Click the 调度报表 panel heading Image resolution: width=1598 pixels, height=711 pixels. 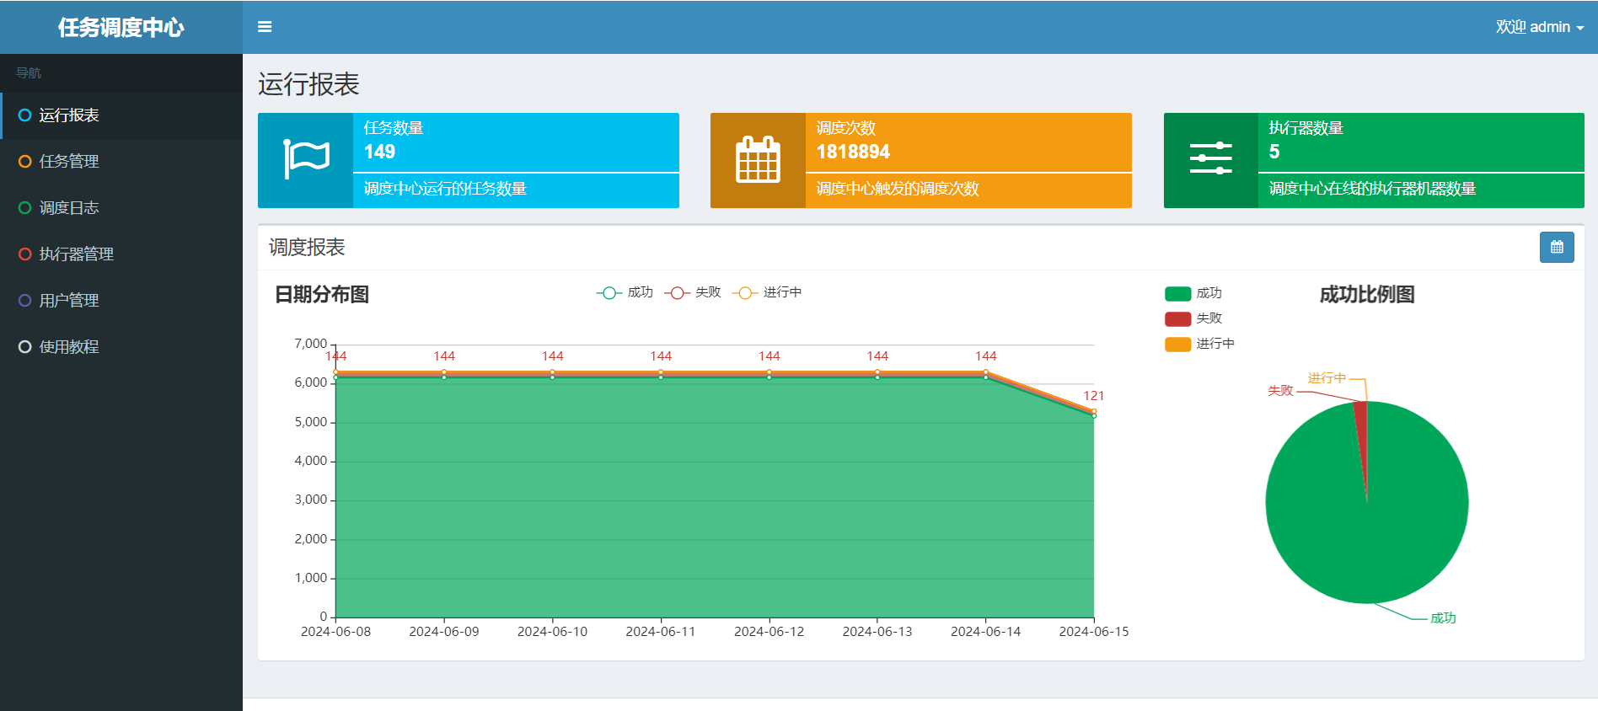(307, 248)
